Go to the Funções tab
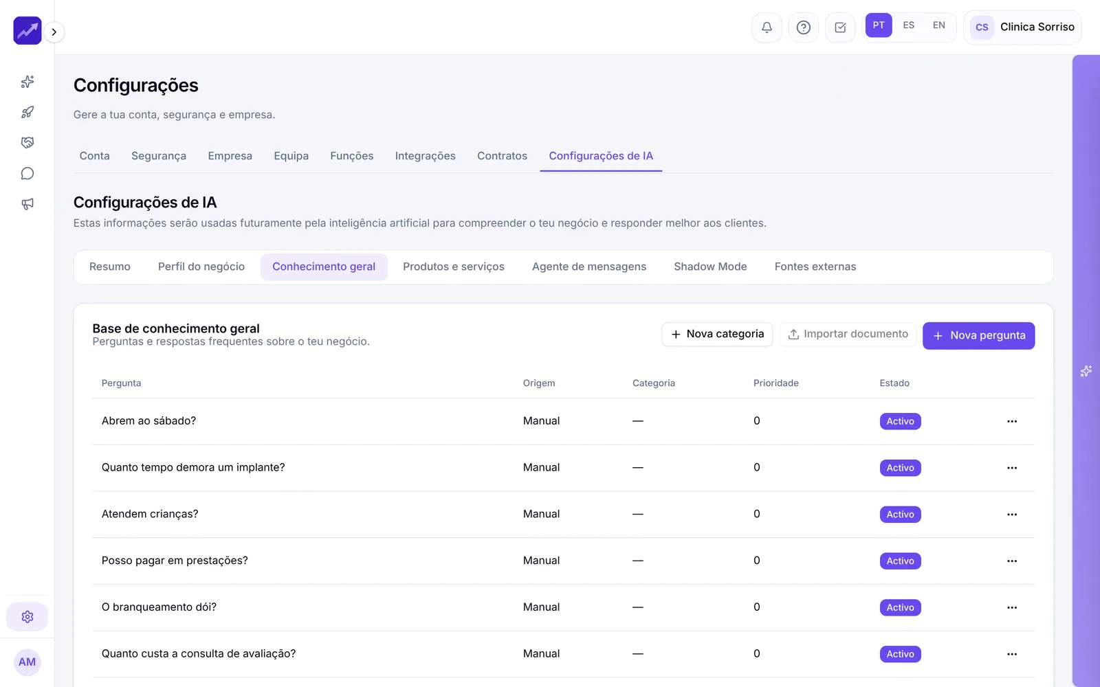Viewport: 1100px width, 687px height. pyautogui.click(x=352, y=156)
